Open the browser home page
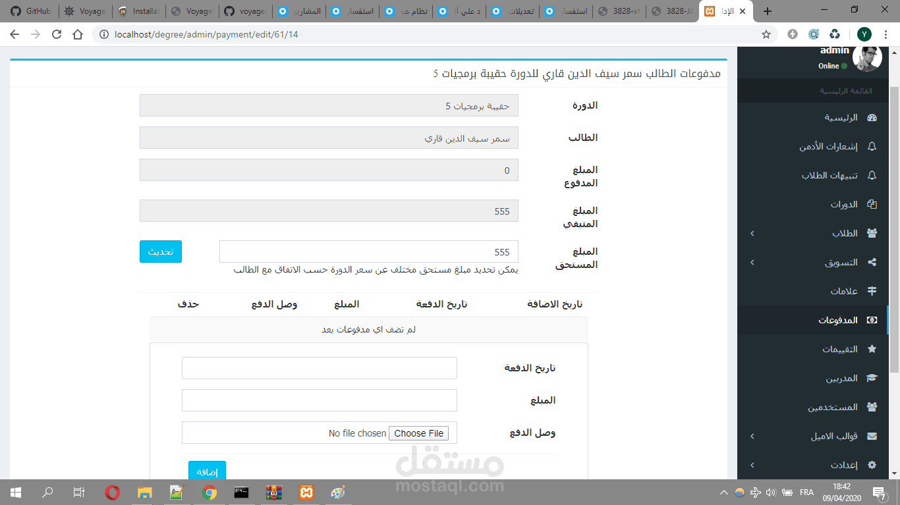Screen dimensions: 900x505 78,34
